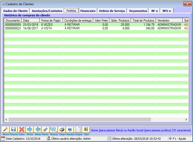This screenshot has height=142, width=193.
Task: Click ADMINISTRADOR in the 0000000023 row
Action: tap(169, 28)
